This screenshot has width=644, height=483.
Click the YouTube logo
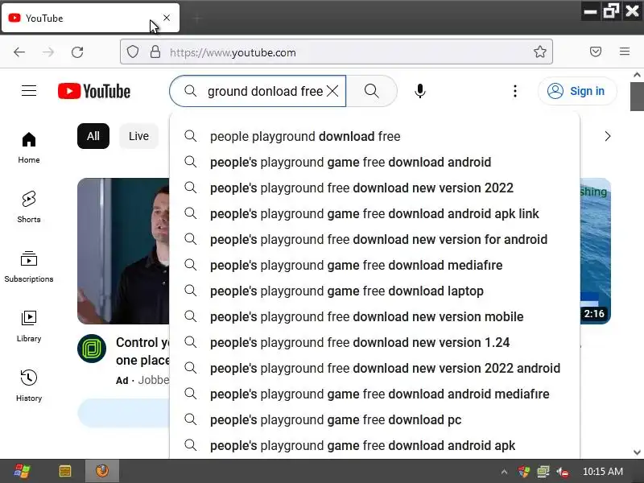coord(94,91)
